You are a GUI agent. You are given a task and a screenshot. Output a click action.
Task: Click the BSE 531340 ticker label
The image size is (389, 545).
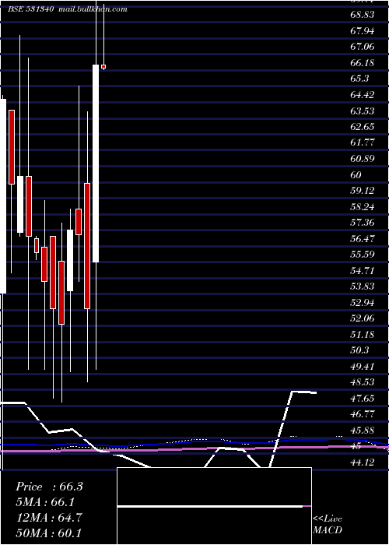tap(30, 9)
